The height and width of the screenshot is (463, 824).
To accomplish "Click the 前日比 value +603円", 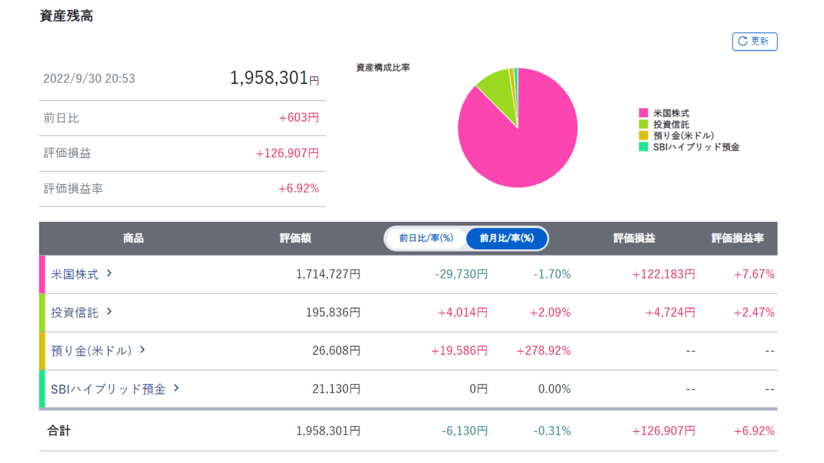I will pyautogui.click(x=299, y=118).
